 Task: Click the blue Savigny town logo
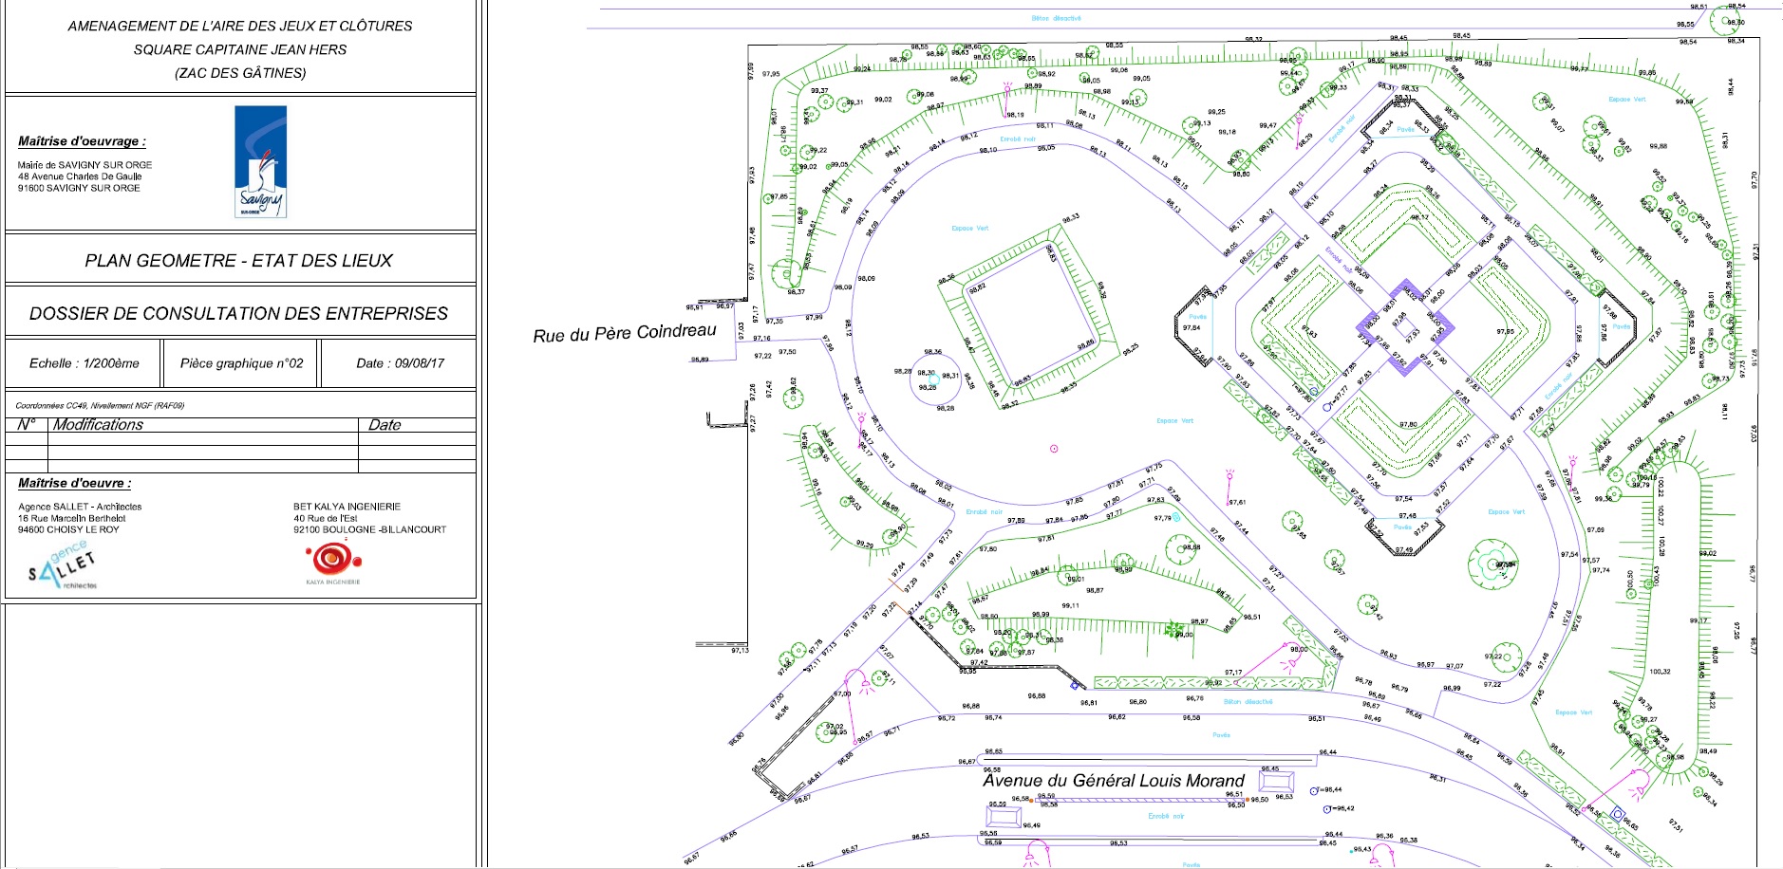point(260,161)
